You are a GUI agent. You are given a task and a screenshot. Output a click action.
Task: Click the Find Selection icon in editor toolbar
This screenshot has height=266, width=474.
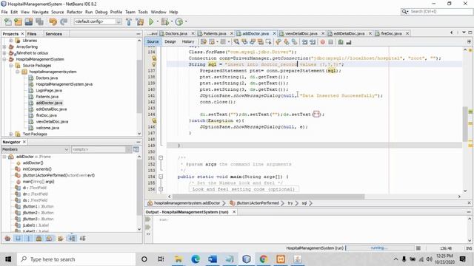(x=236, y=42)
